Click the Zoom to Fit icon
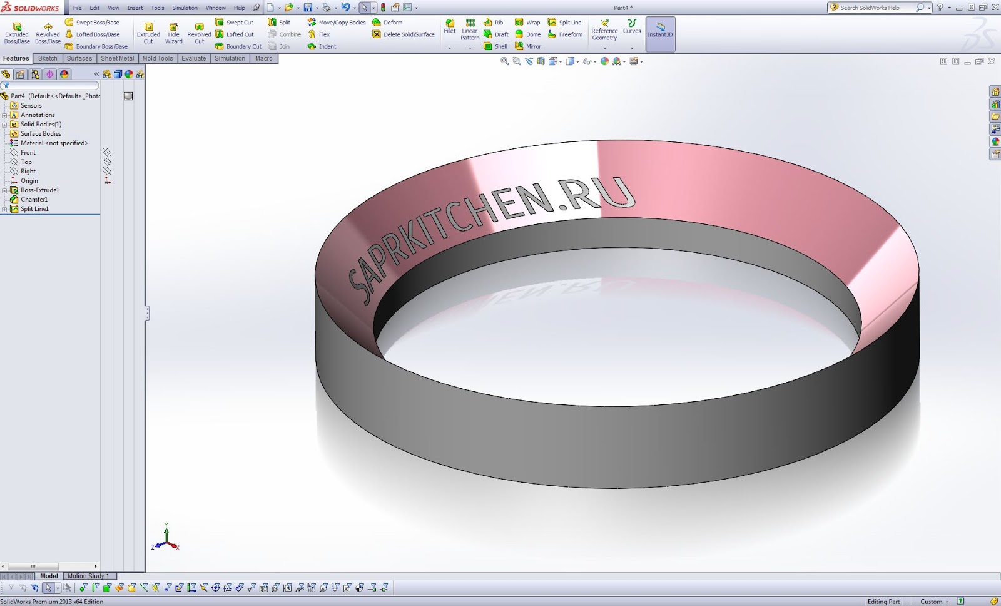 pos(505,61)
